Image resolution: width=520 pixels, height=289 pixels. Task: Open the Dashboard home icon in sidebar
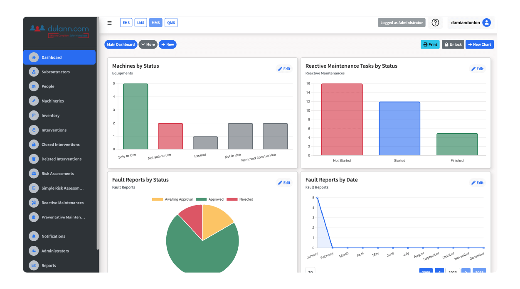click(x=34, y=57)
